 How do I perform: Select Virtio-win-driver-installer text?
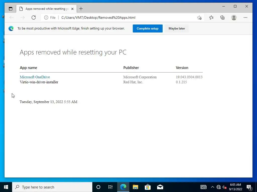coord(39,82)
